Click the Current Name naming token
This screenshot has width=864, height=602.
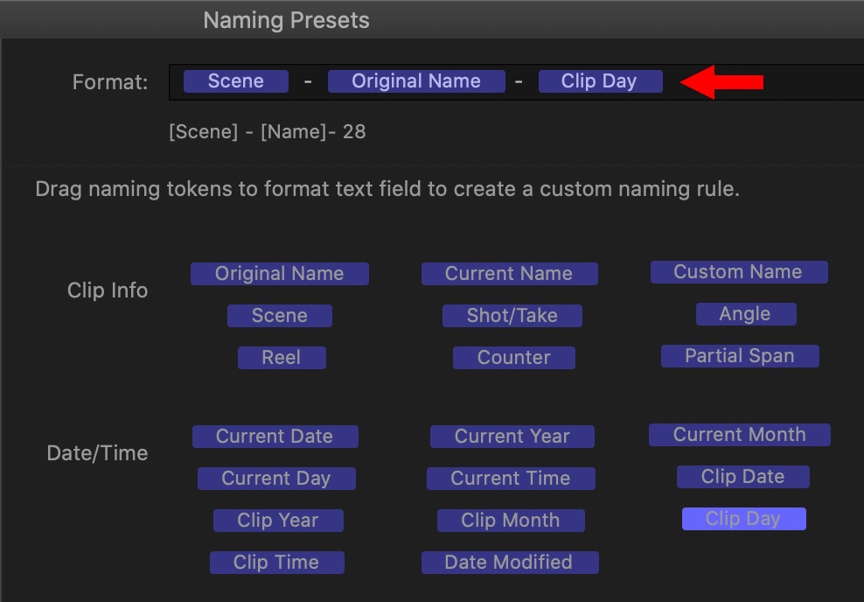[509, 273]
